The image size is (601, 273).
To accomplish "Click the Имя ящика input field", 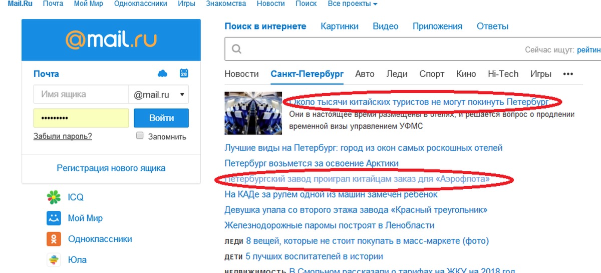I will [x=81, y=94].
